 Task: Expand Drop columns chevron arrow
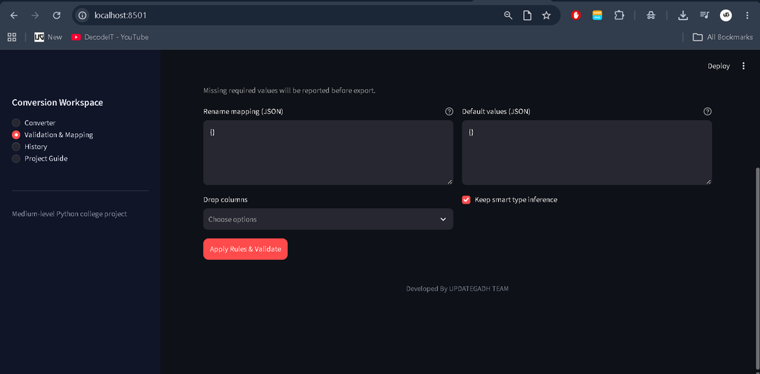tap(442, 219)
